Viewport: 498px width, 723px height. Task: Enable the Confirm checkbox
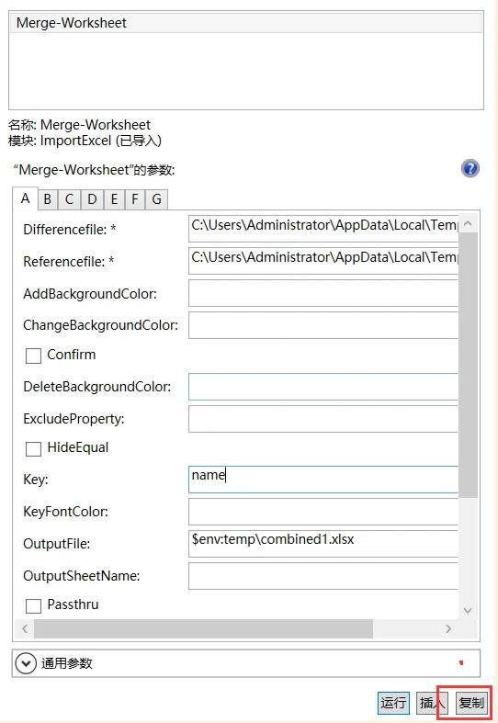pyautogui.click(x=33, y=356)
